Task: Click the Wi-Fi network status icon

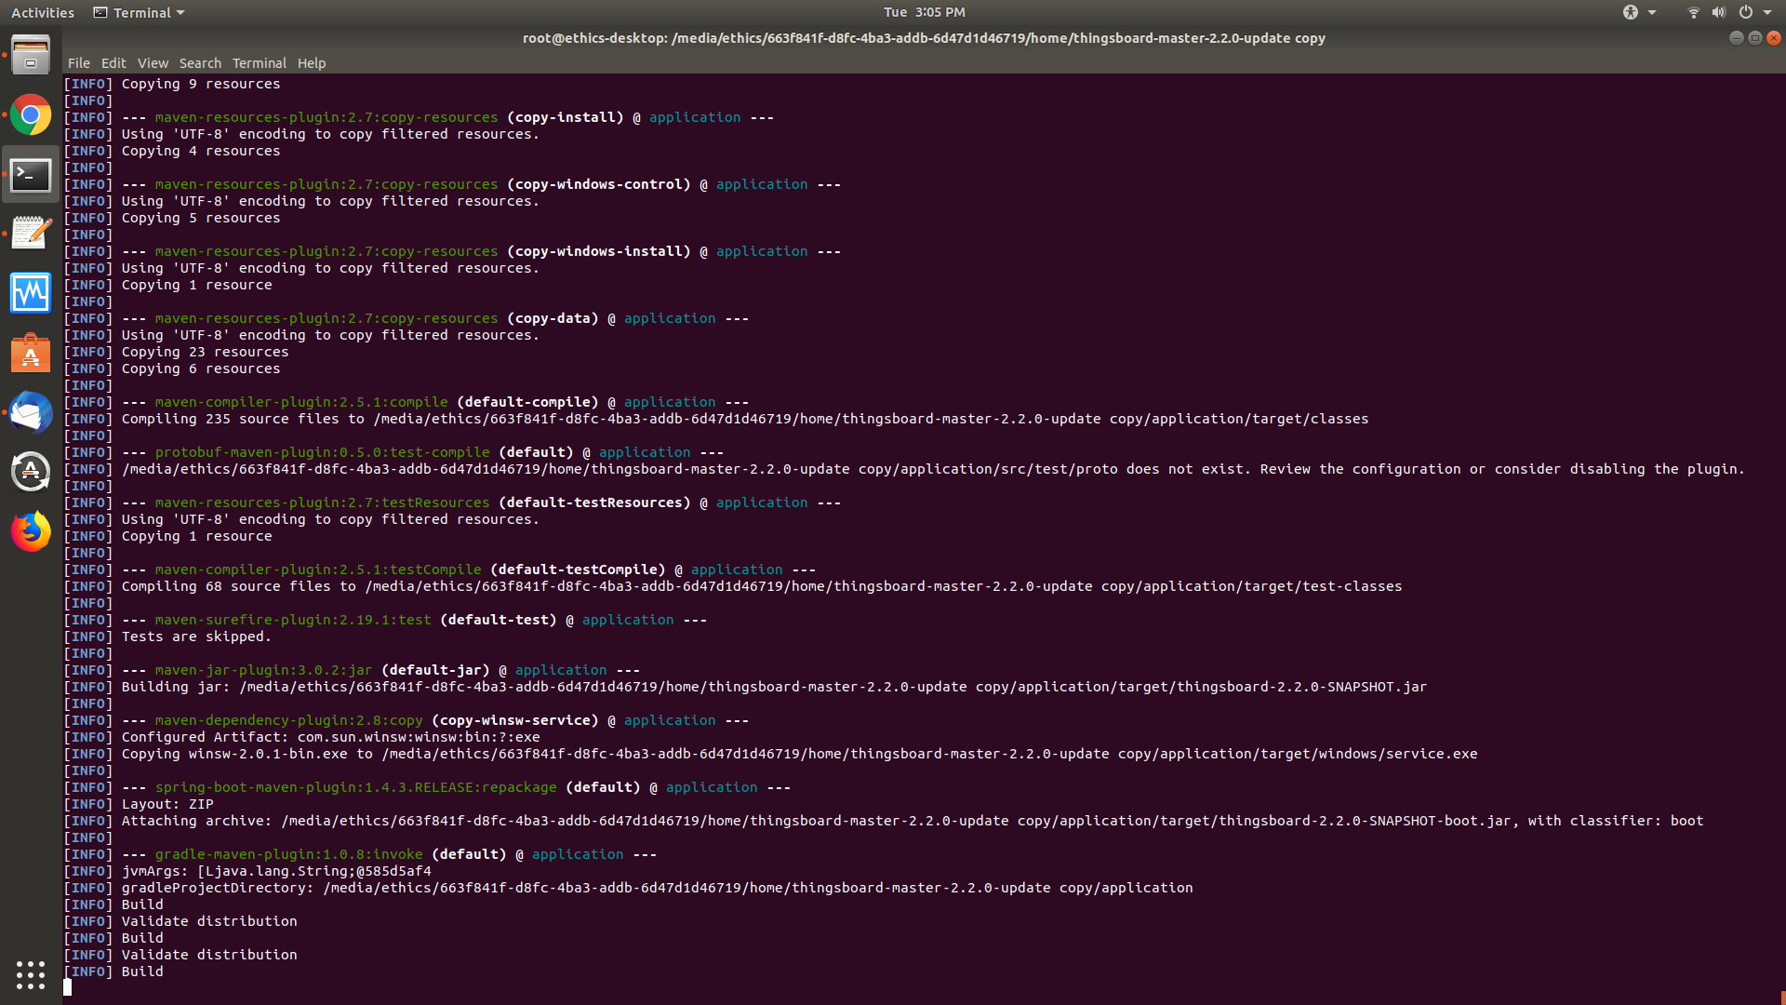Action: coord(1693,12)
